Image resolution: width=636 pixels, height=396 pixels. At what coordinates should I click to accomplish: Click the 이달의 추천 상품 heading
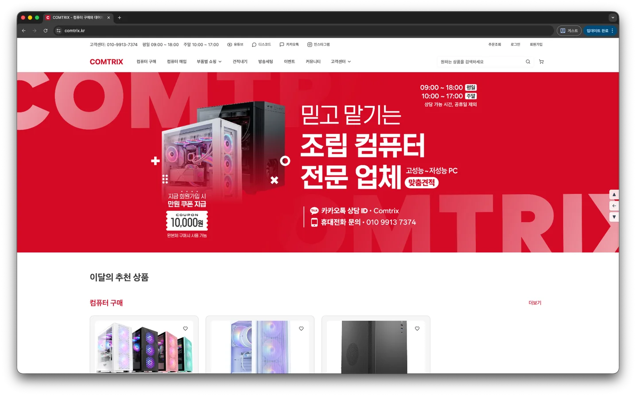click(119, 277)
